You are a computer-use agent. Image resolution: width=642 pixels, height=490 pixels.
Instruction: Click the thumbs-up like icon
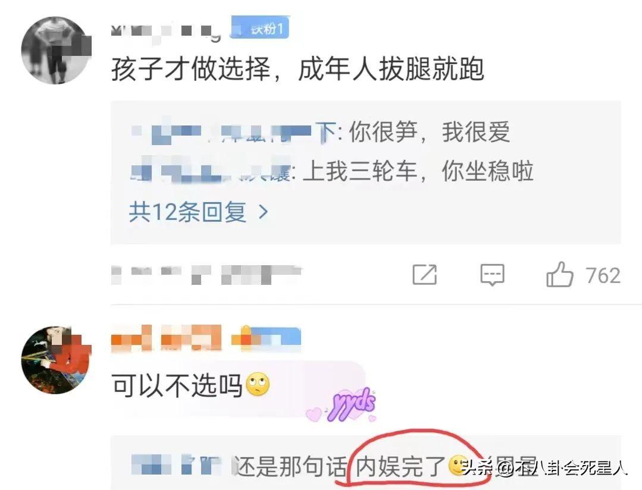560,274
